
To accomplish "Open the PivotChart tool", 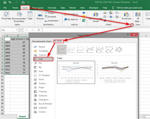I will pyautogui.click(x=126, y=17).
